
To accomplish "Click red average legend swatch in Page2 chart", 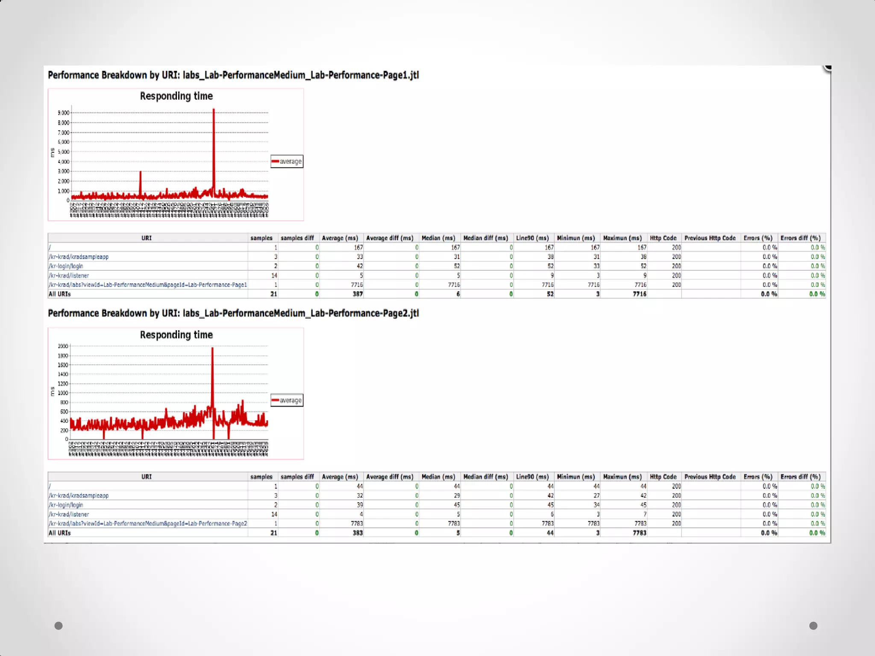I will 276,400.
